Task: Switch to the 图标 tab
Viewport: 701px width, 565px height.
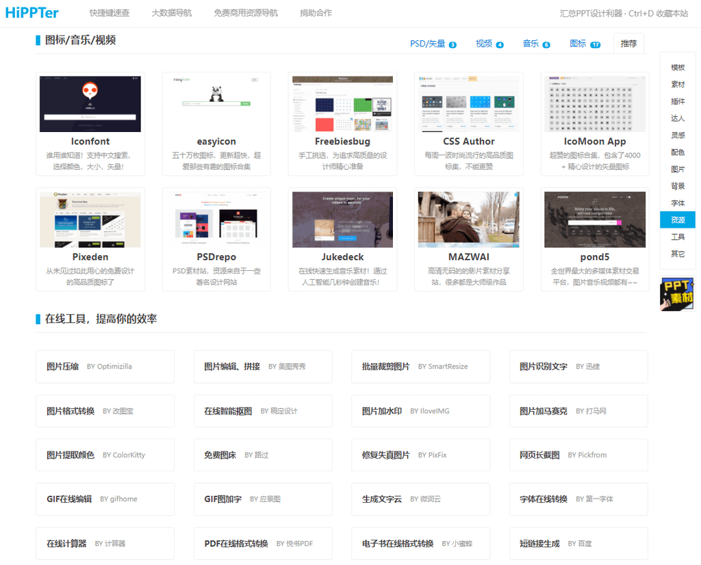Action: coord(585,44)
